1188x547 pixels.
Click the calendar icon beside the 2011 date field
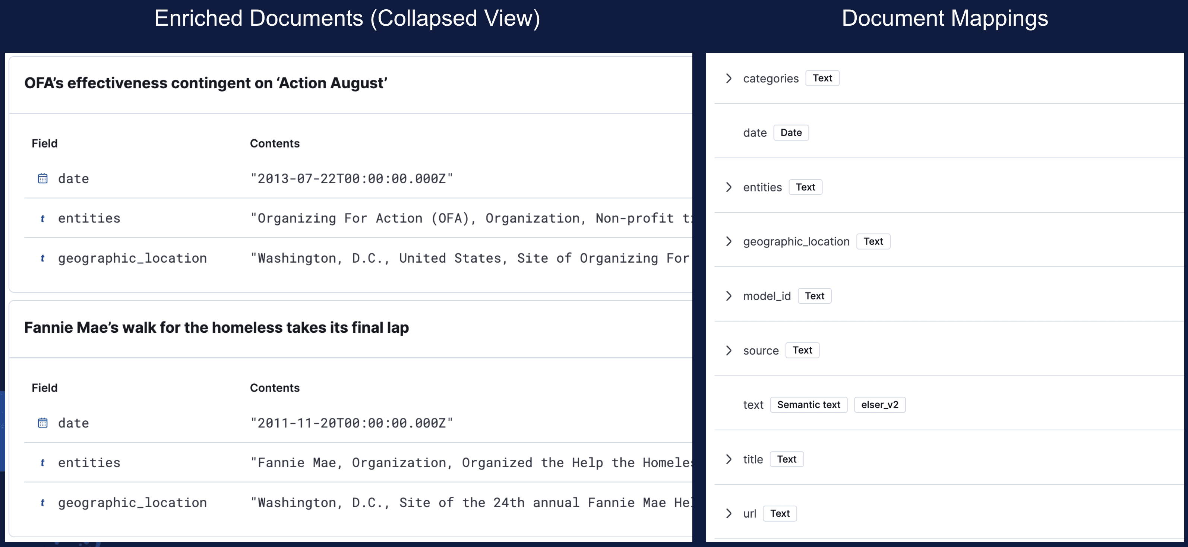[x=42, y=423]
